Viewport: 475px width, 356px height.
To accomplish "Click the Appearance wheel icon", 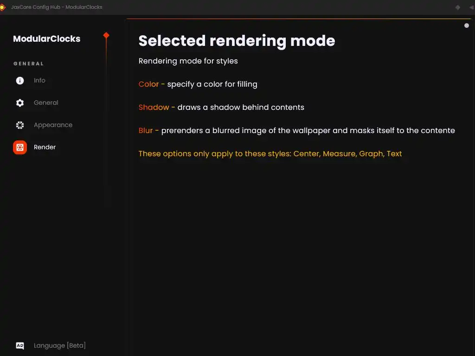I will [x=20, y=125].
